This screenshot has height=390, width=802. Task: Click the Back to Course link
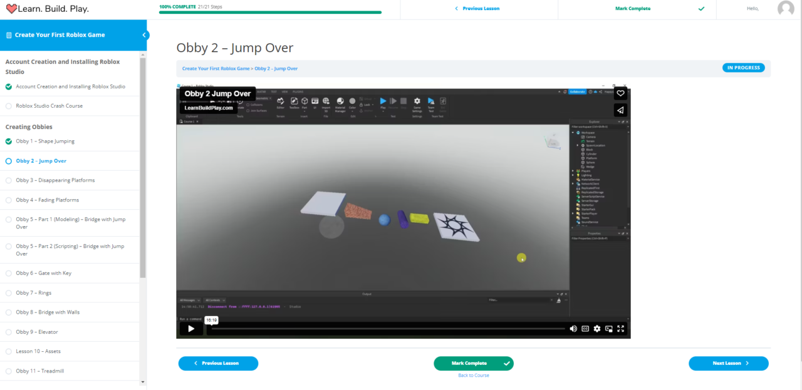(x=474, y=375)
